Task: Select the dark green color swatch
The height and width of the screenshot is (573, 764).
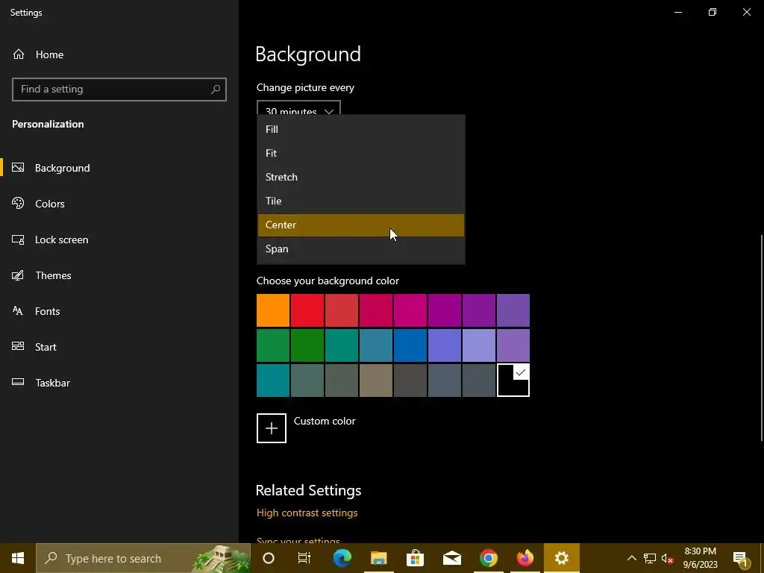Action: pos(307,345)
